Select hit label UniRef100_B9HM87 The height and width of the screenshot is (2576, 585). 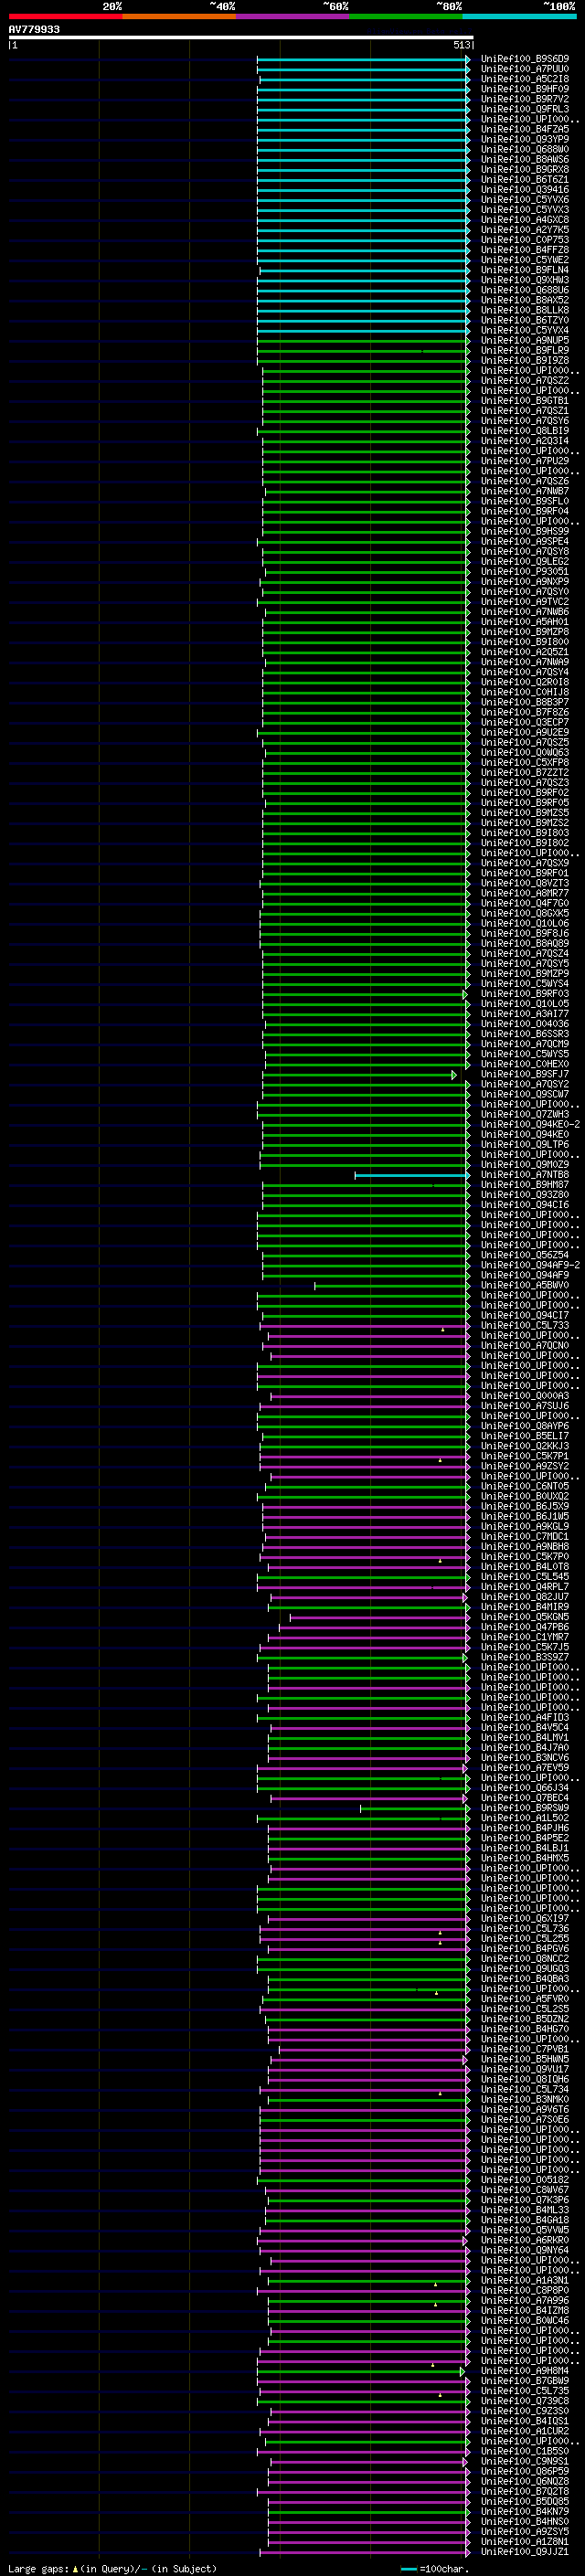(x=525, y=1185)
